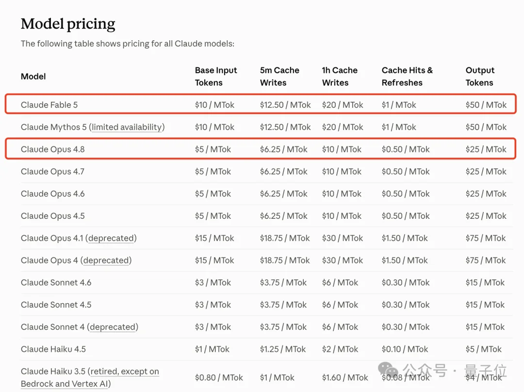Open the 'deprecated' link beside Claude Sonnet 4

click(x=113, y=327)
